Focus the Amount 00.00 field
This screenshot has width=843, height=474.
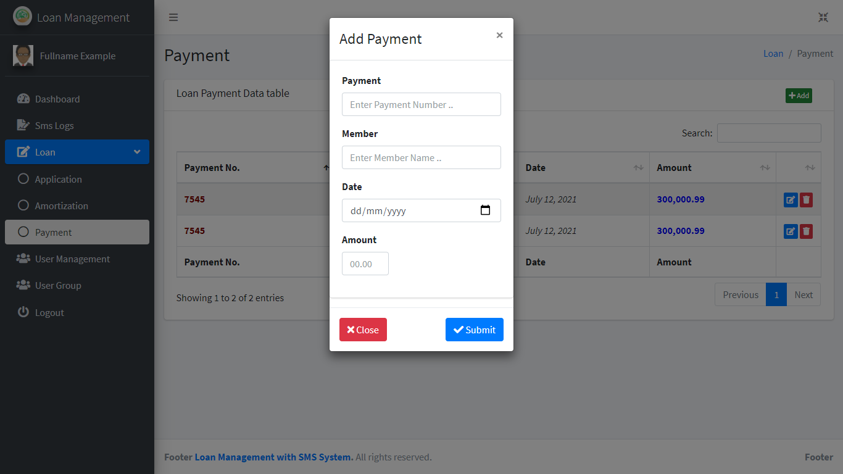point(365,264)
